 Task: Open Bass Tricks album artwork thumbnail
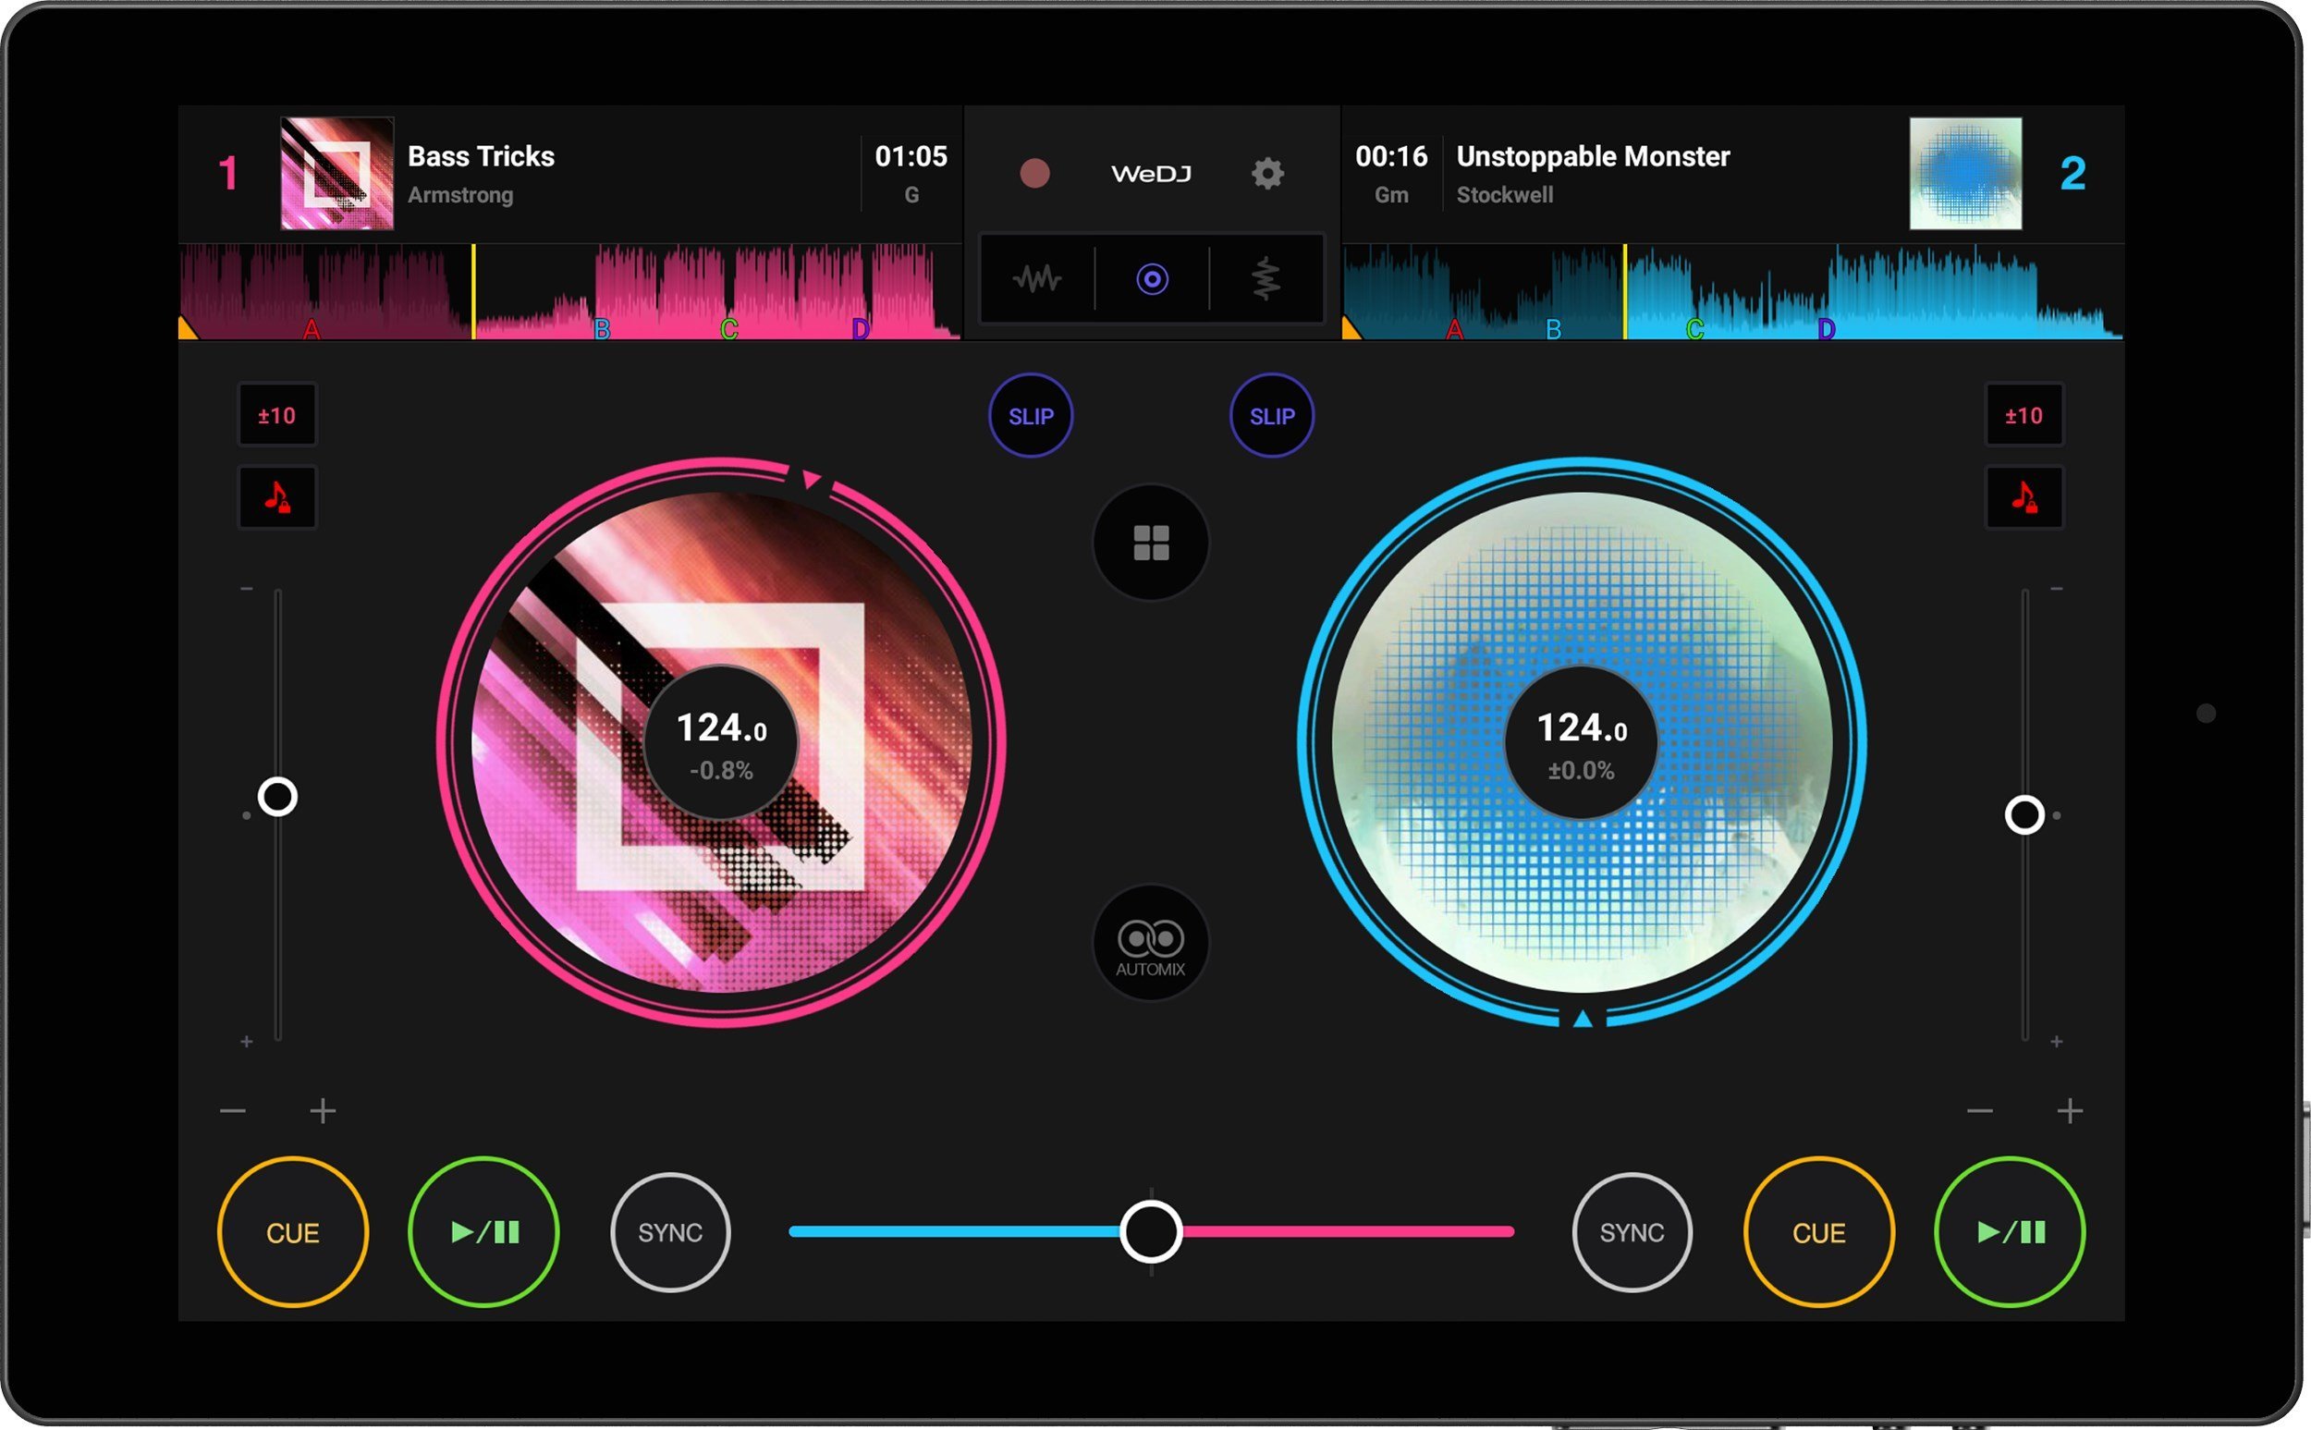point(336,173)
